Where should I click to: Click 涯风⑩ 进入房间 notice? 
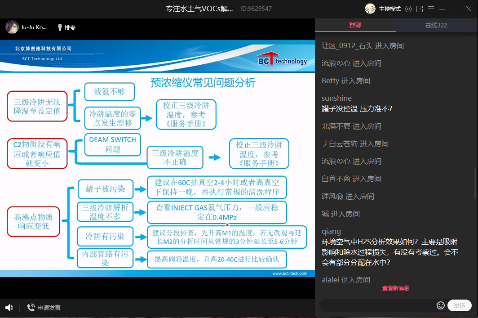(348, 196)
